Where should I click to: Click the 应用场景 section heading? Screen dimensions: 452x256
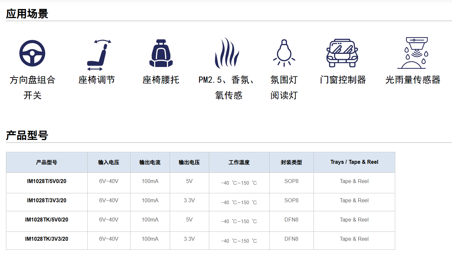click(27, 14)
